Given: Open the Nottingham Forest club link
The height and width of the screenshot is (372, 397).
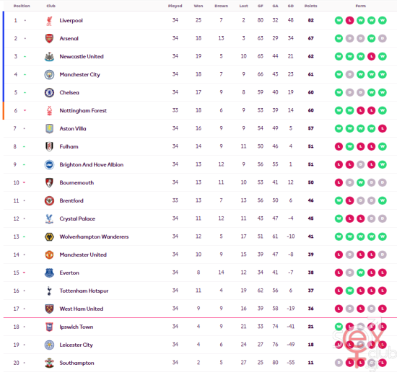Looking at the screenshot, I should (x=83, y=110).
